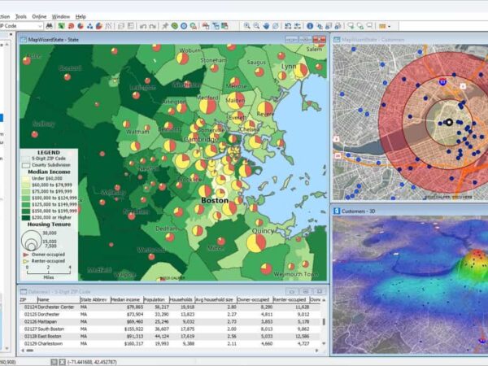Image resolution: width=488 pixels, height=366 pixels.
Task: Click the Zoom Out magnifier tool
Action: coord(258,26)
